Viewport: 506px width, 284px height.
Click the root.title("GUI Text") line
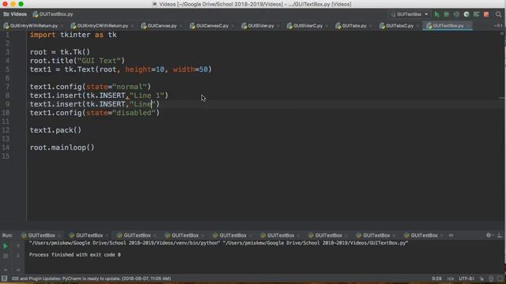coord(77,61)
